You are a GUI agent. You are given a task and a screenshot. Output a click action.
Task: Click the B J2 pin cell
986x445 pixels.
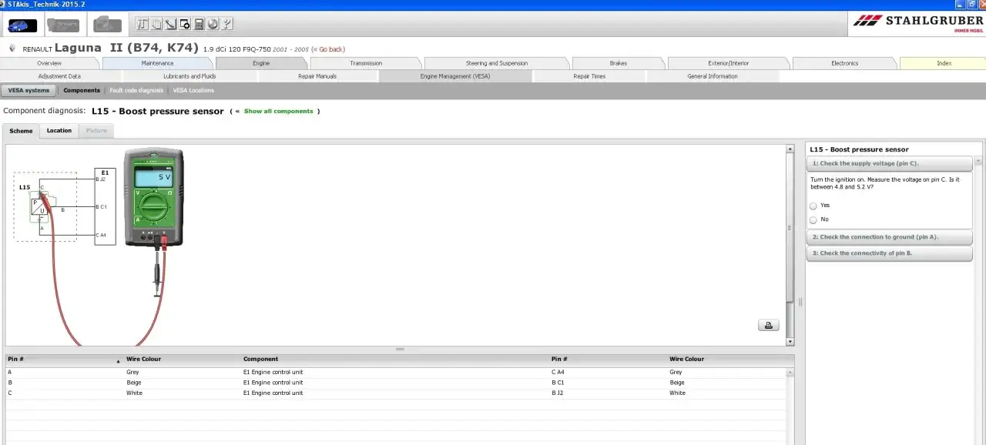558,393
